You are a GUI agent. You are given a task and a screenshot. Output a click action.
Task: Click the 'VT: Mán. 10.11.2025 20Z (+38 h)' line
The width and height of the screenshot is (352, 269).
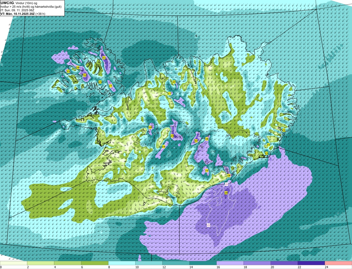23,13
